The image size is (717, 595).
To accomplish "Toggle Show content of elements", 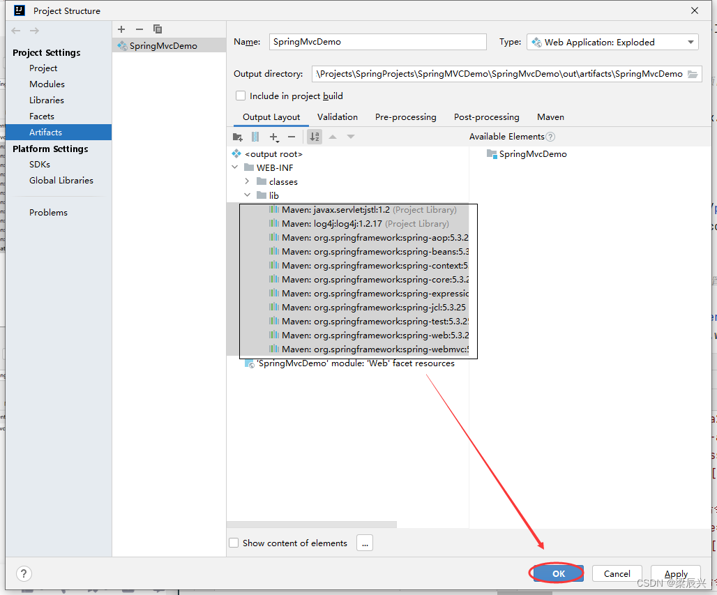I will click(x=234, y=543).
